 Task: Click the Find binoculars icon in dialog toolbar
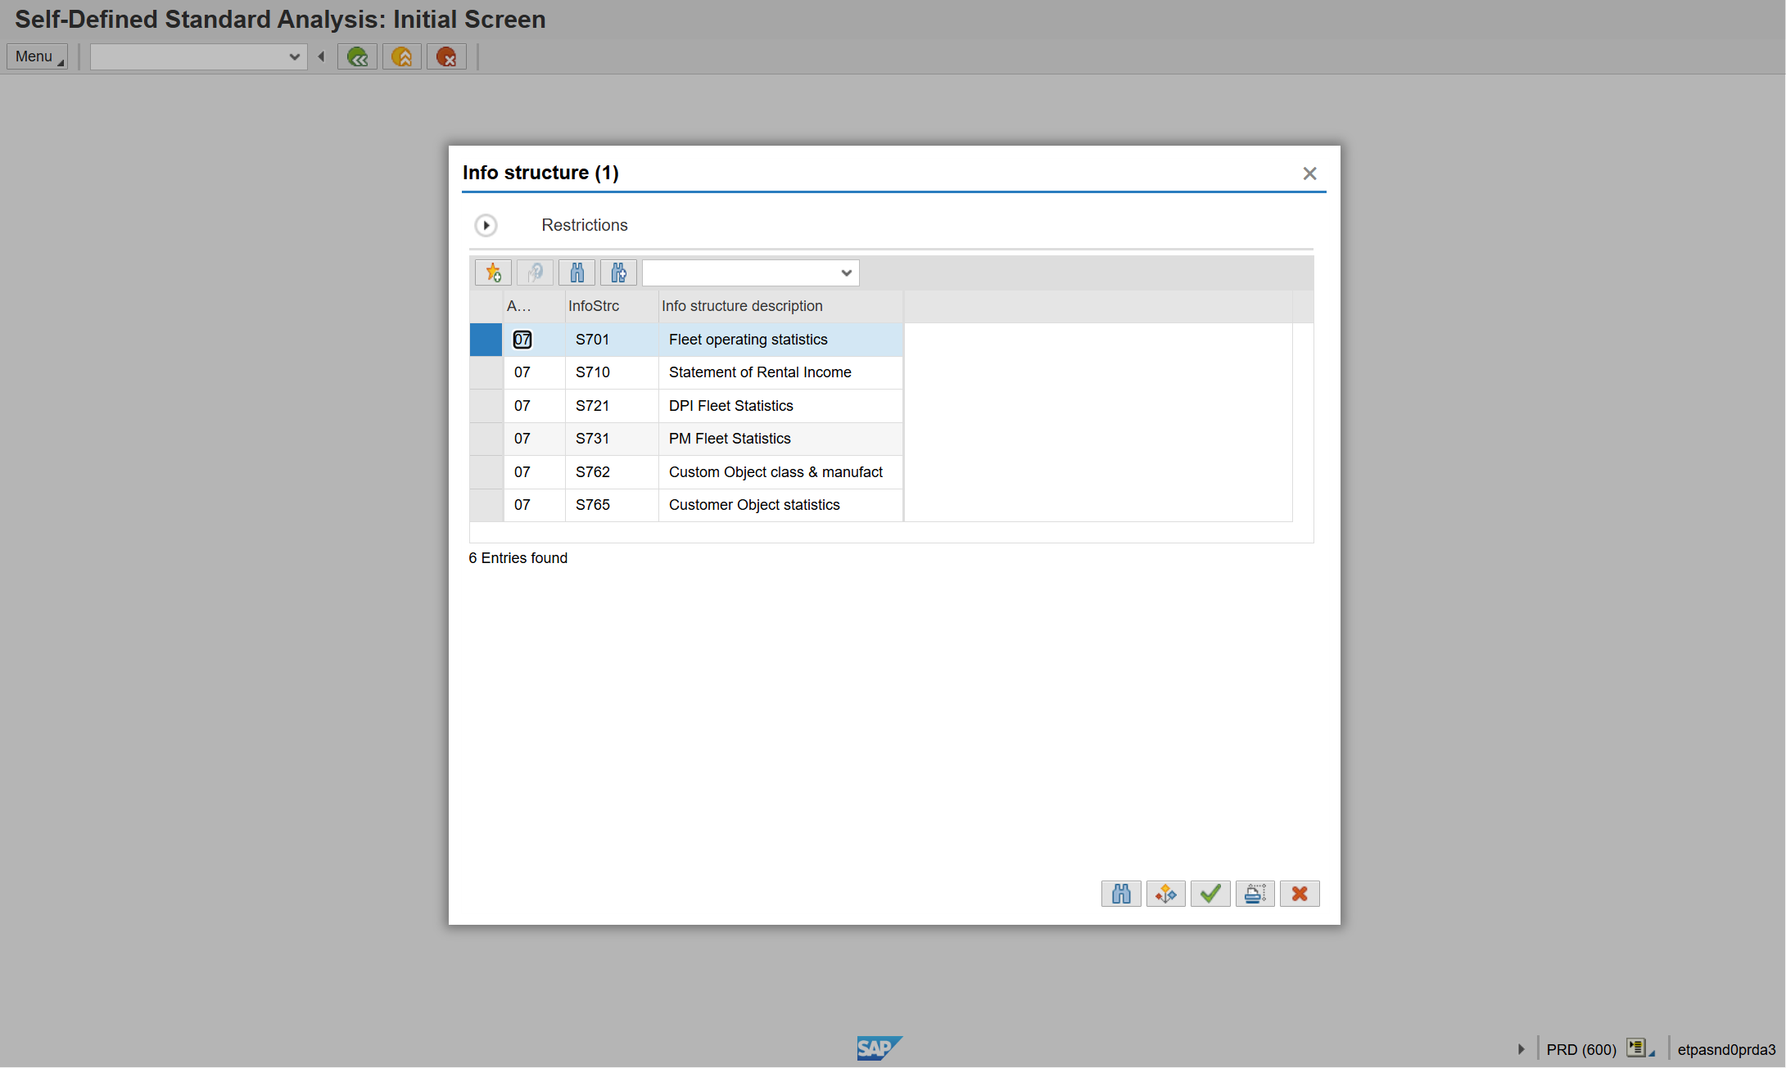coord(577,273)
